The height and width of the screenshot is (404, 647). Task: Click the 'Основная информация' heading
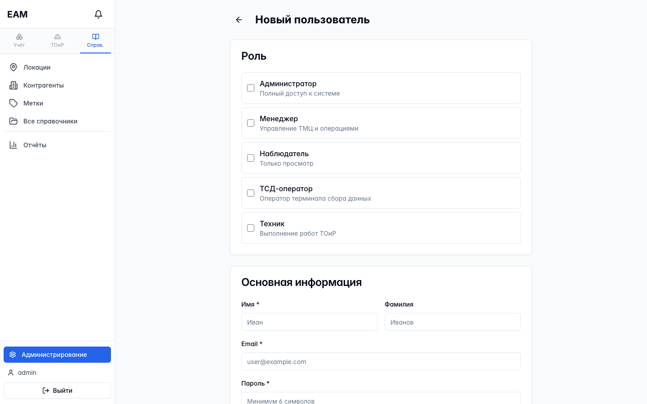click(x=301, y=282)
